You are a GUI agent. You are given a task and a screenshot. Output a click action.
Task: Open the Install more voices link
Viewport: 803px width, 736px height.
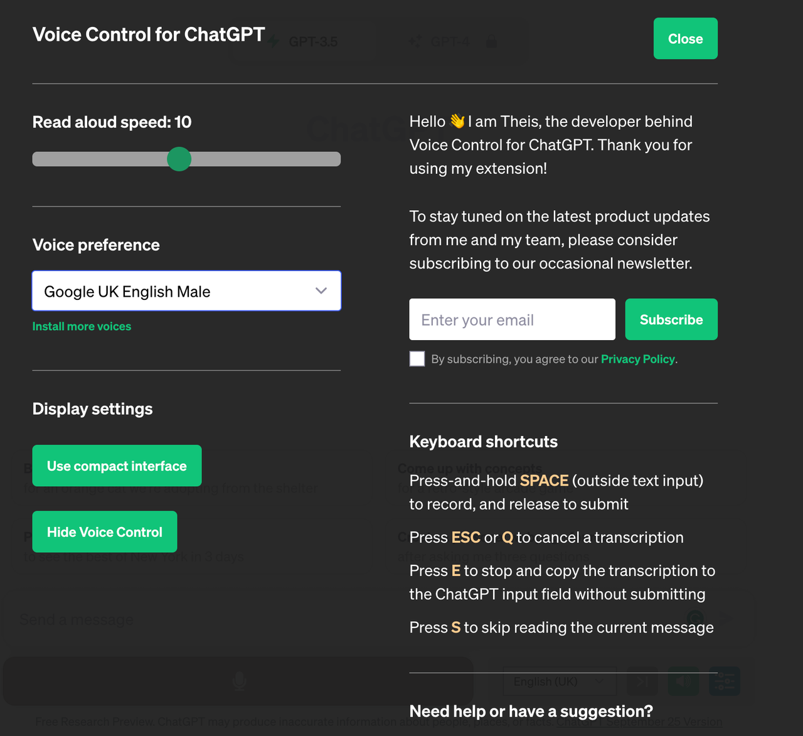[x=82, y=326]
